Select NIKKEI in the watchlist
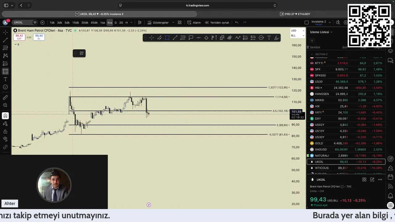395x222 pixels. (x=346, y=100)
